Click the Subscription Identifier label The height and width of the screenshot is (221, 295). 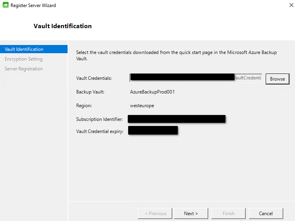coord(99,119)
